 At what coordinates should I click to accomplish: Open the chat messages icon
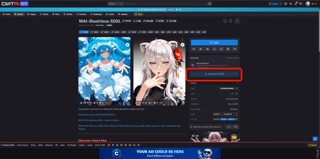tap(301, 4)
